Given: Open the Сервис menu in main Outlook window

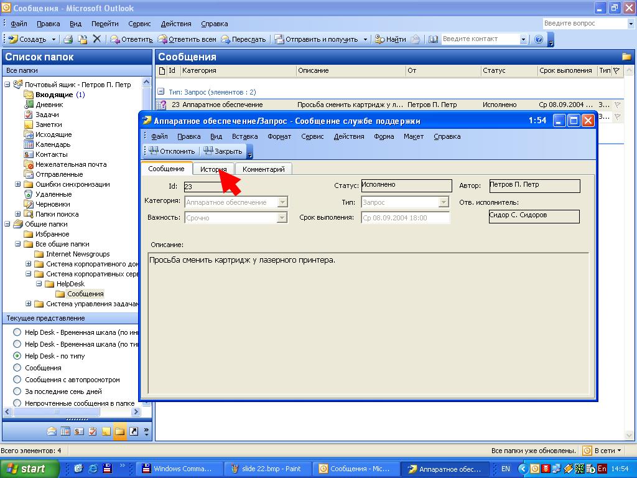Looking at the screenshot, I should (139, 24).
